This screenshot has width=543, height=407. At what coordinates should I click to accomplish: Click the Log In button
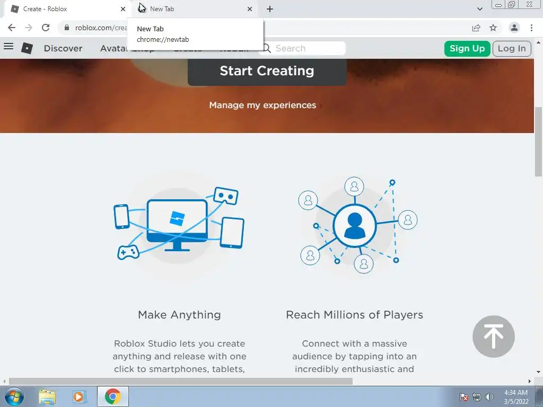click(x=512, y=48)
